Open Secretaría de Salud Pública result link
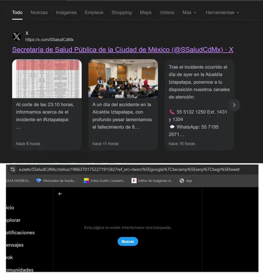The height and width of the screenshot is (273, 263). coord(122,50)
